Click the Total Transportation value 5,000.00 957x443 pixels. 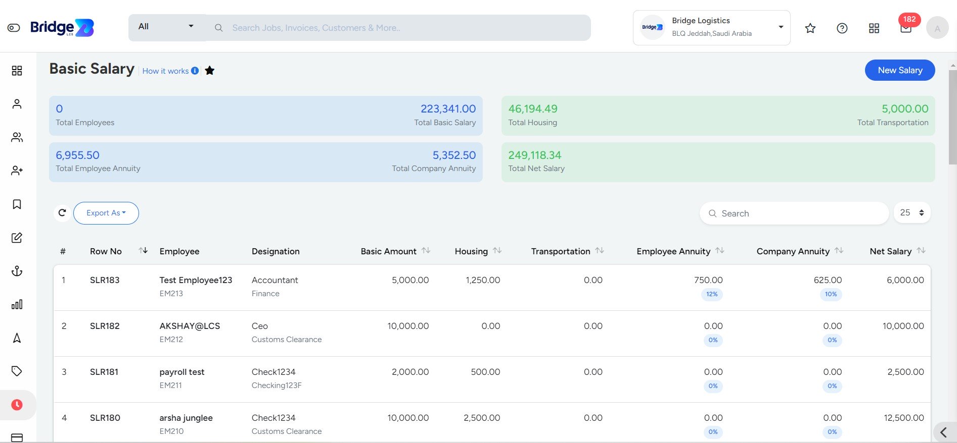905,109
